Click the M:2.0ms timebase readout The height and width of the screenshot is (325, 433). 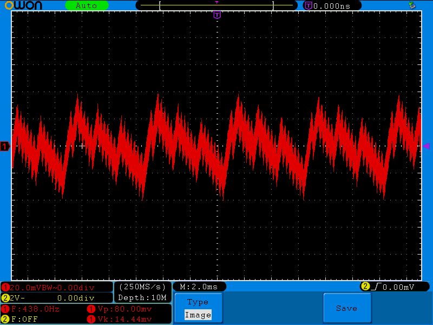199,287
